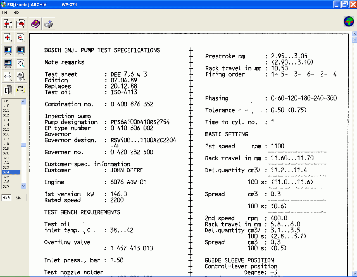This screenshot has width=357, height=277.
Task: Select page G19 in the list
Action: (x=11, y=148)
